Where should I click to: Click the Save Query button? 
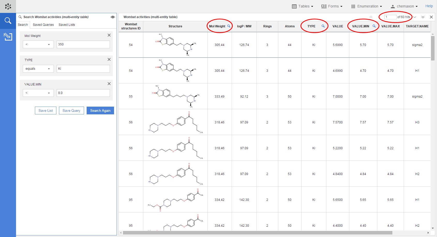click(x=71, y=110)
